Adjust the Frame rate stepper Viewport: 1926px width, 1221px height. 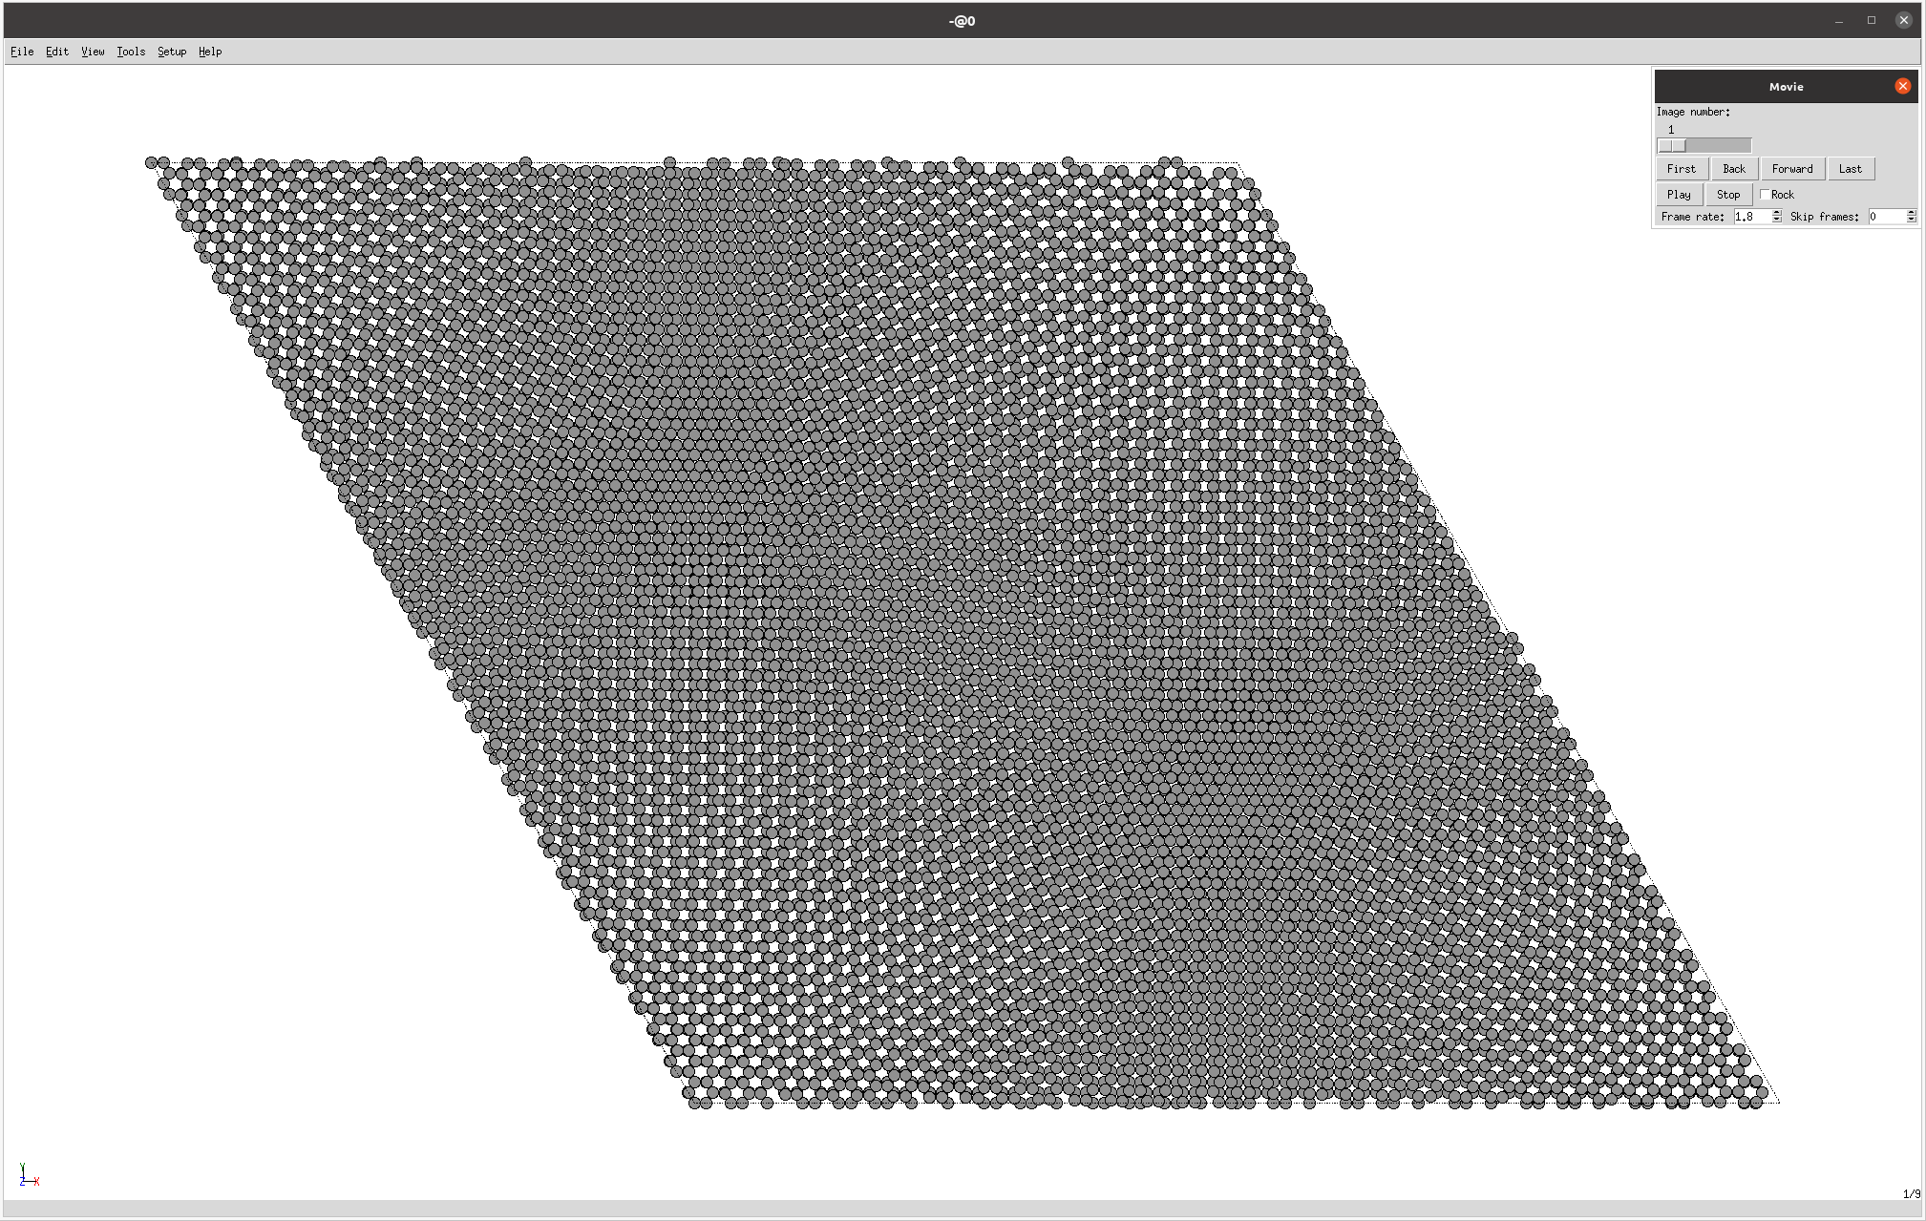[x=1774, y=215]
